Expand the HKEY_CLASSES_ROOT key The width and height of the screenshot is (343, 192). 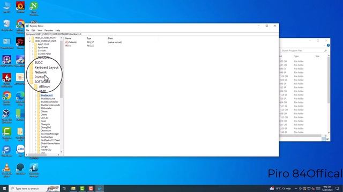(30, 38)
